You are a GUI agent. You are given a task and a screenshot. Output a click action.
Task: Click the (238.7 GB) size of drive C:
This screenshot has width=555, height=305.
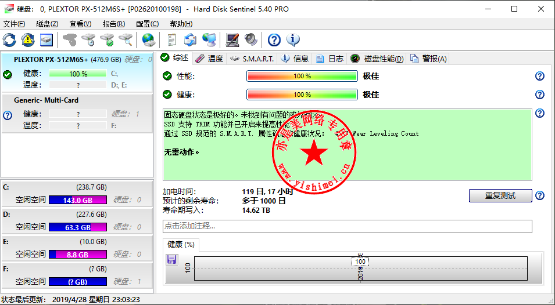(91, 187)
